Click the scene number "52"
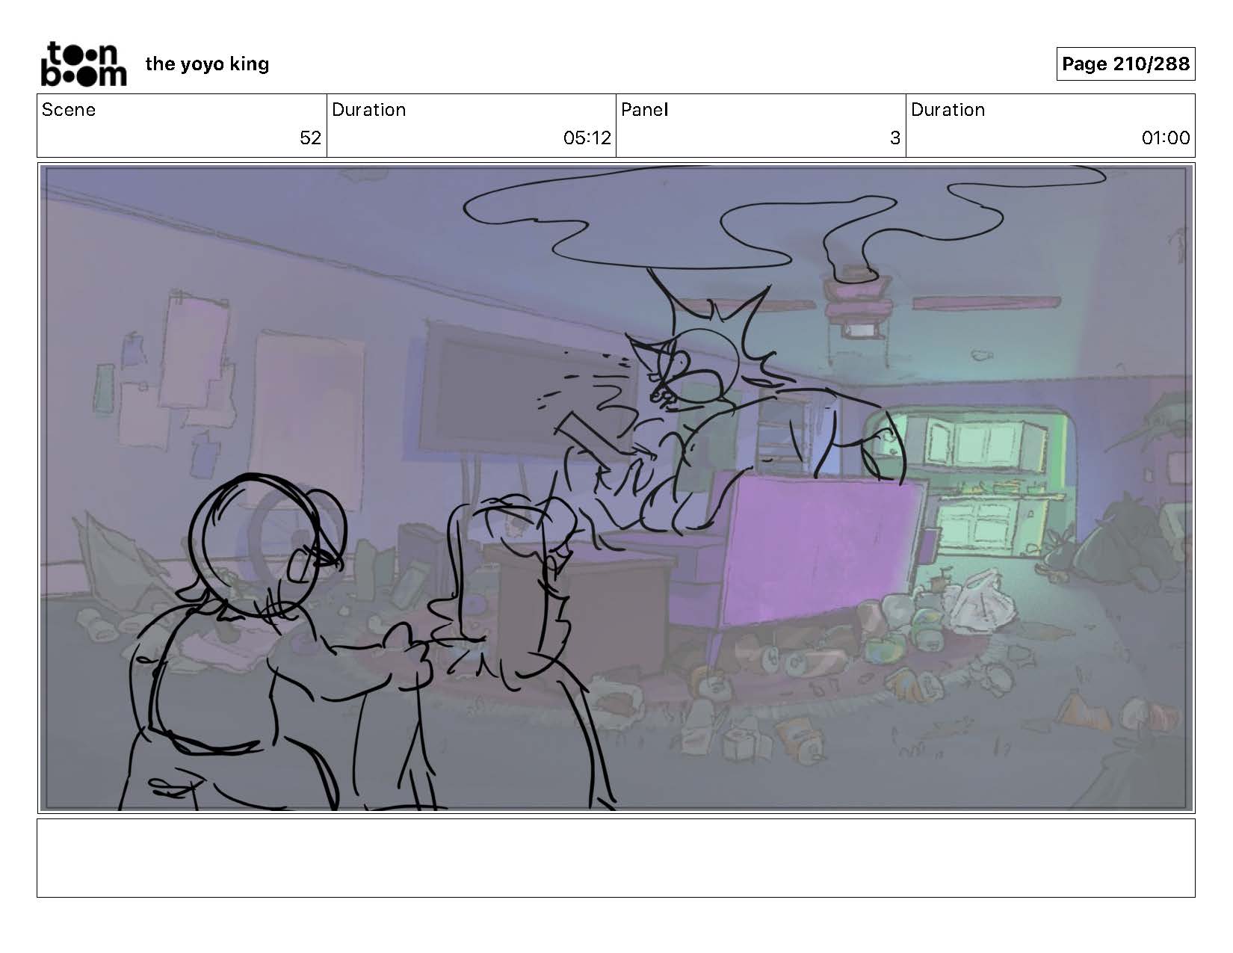Screen dimensions: 1233x953 click(310, 138)
